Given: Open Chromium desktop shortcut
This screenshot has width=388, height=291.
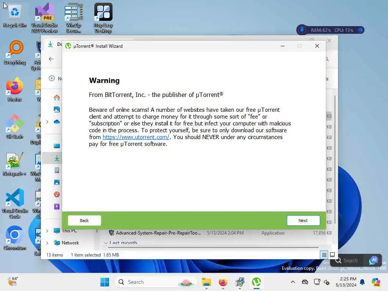Looking at the screenshot, I should point(15,238).
